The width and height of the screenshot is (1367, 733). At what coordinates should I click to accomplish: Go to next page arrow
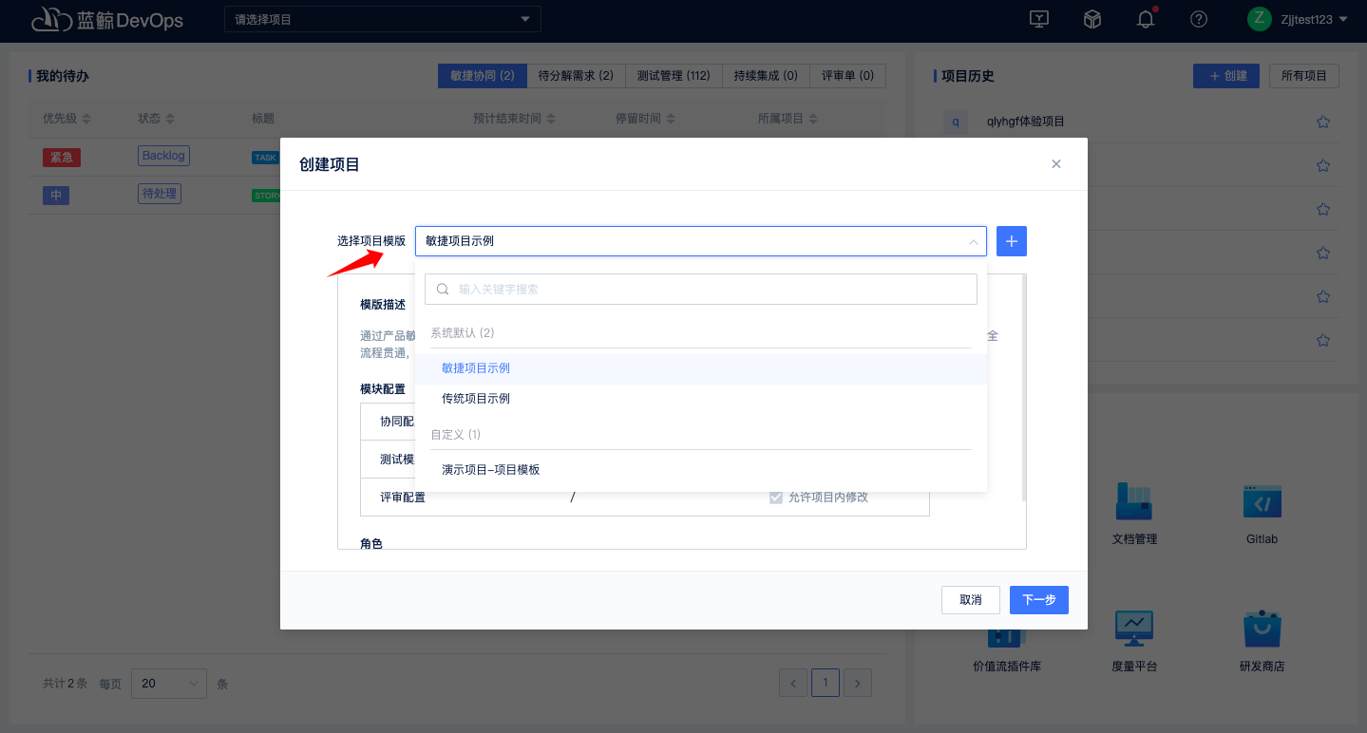(x=858, y=683)
